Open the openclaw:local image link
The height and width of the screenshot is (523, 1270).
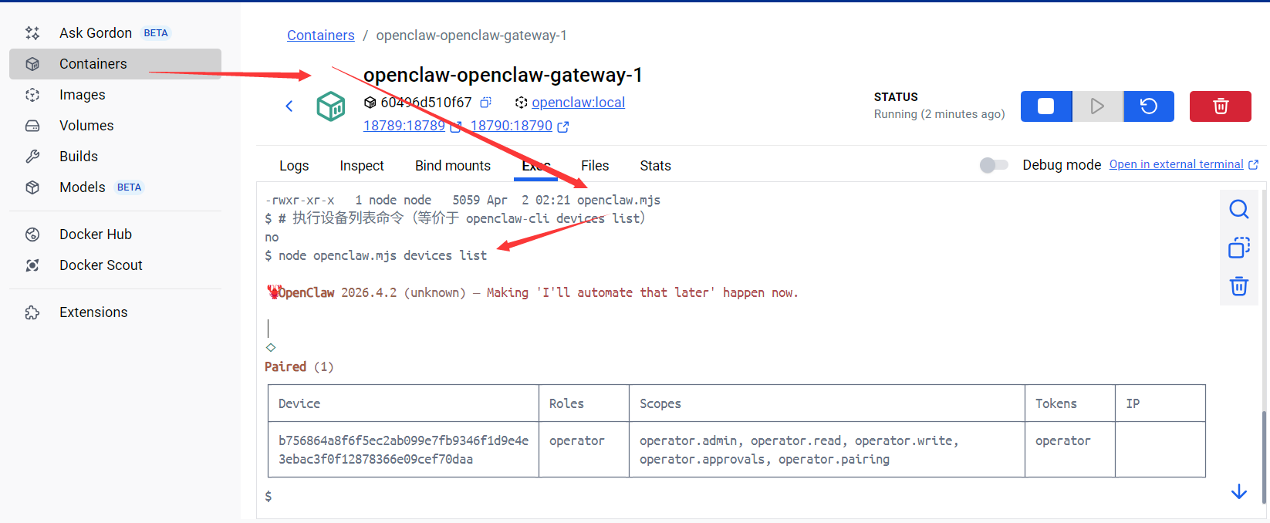tap(578, 103)
